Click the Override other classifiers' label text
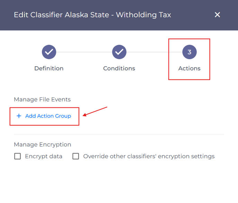This screenshot has height=203, width=238. tap(149, 156)
